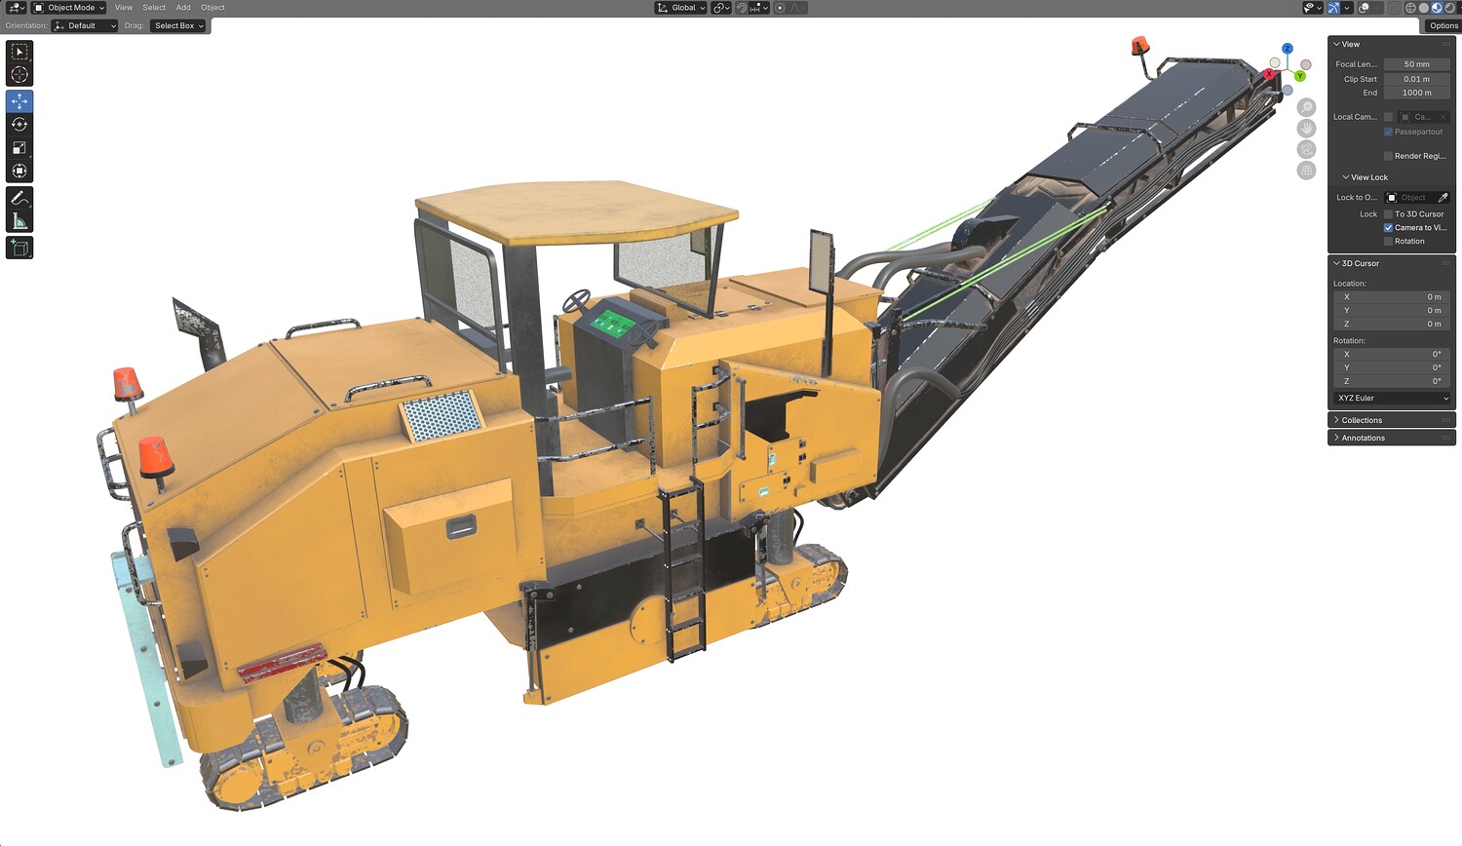
Task: Check Lock To 3D Cursor
Action: coord(1389,214)
